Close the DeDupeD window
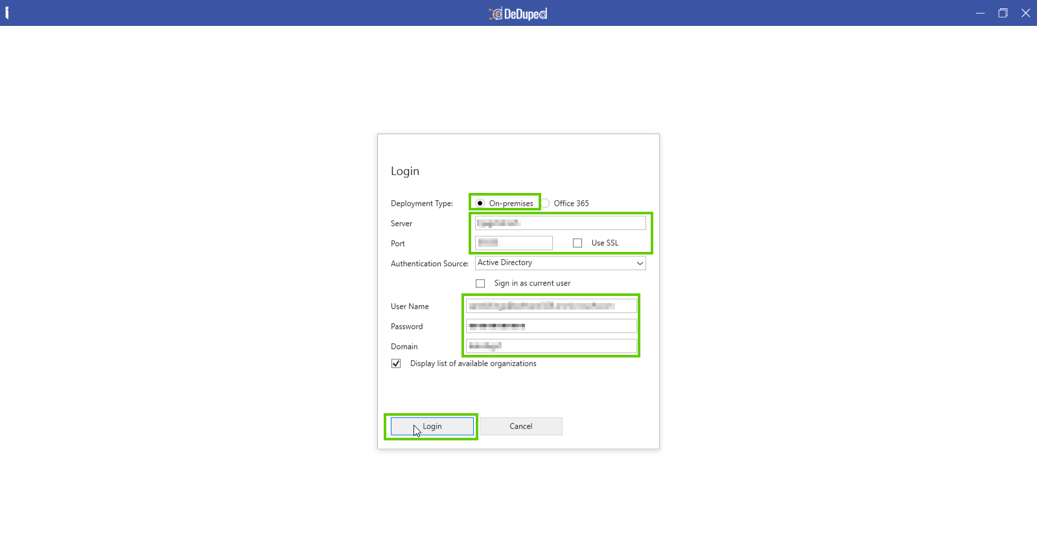The width and height of the screenshot is (1037, 555). [1026, 13]
